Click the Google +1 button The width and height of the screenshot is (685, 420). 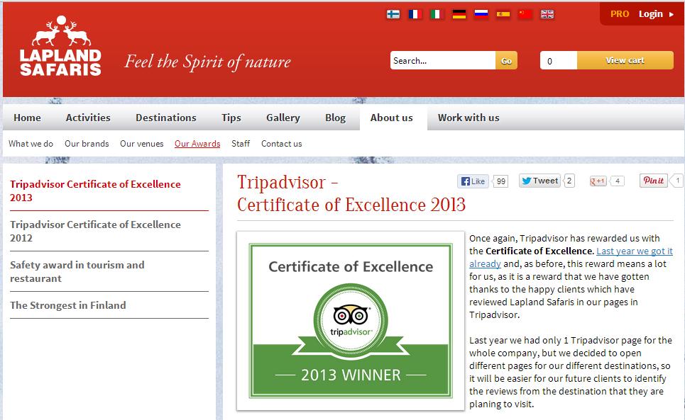[598, 181]
